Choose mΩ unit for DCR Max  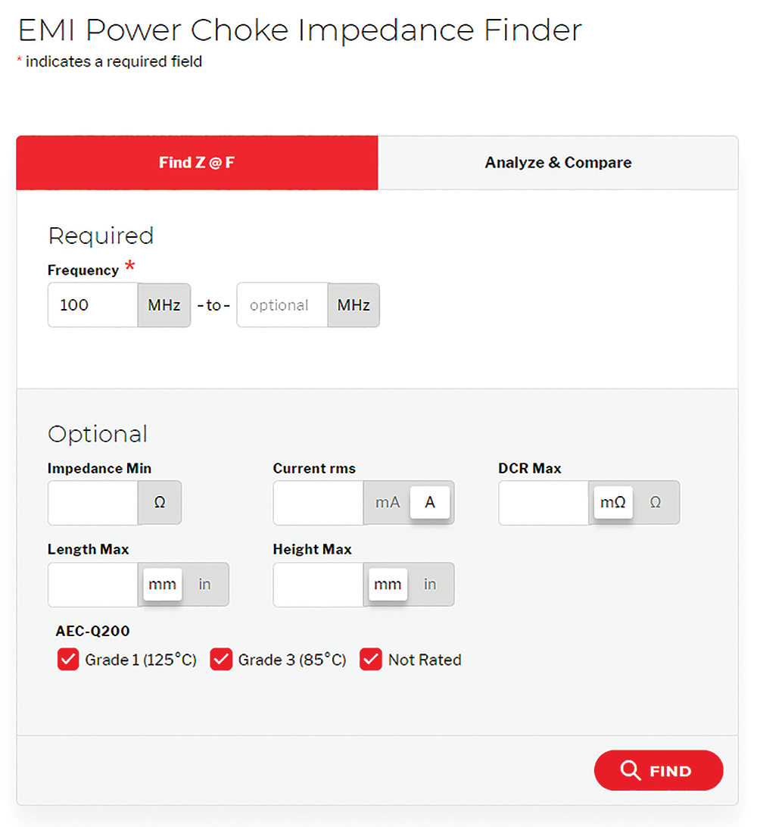click(x=613, y=502)
